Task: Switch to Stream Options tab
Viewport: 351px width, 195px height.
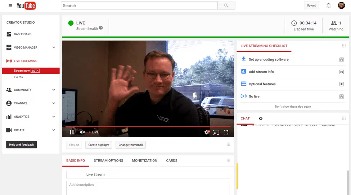Action: click(108, 160)
